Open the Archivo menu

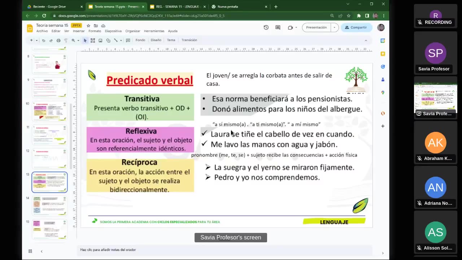click(x=42, y=31)
